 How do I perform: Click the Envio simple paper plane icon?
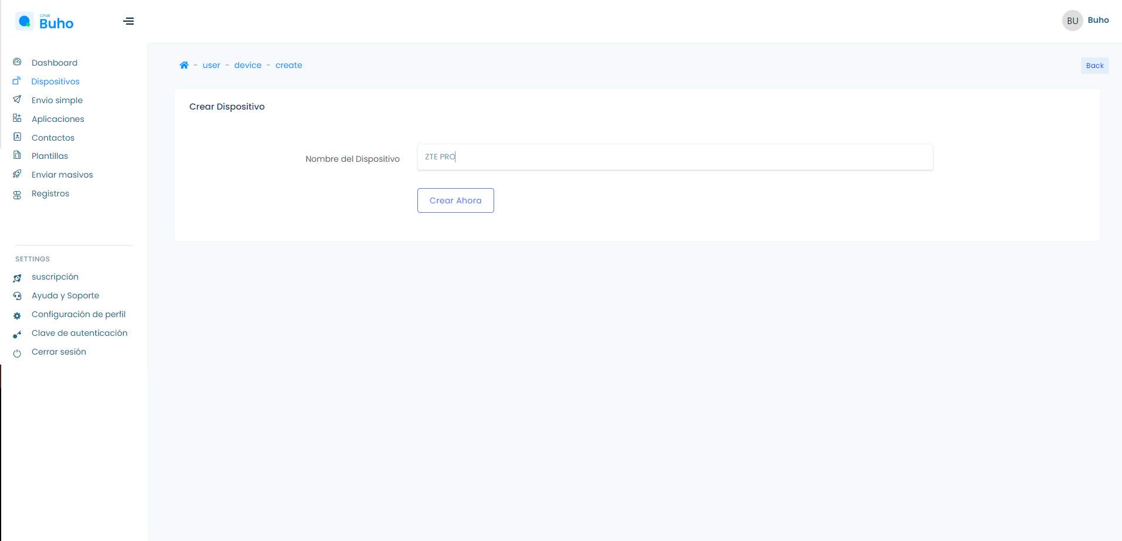(x=17, y=100)
